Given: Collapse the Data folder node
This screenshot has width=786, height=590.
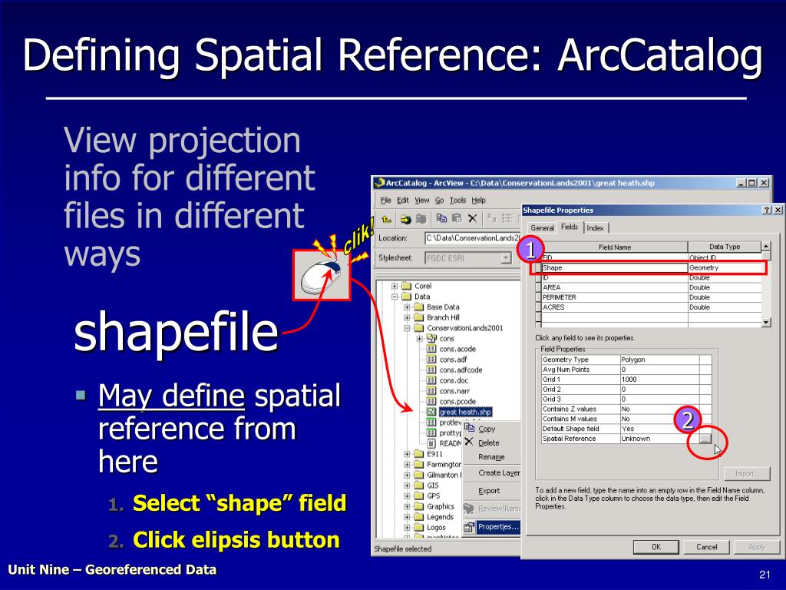Looking at the screenshot, I should pyautogui.click(x=395, y=297).
